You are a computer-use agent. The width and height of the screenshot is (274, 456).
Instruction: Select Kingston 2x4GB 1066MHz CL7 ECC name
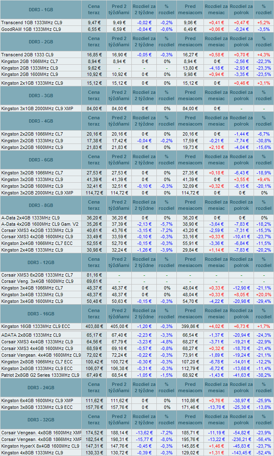point(37,243)
